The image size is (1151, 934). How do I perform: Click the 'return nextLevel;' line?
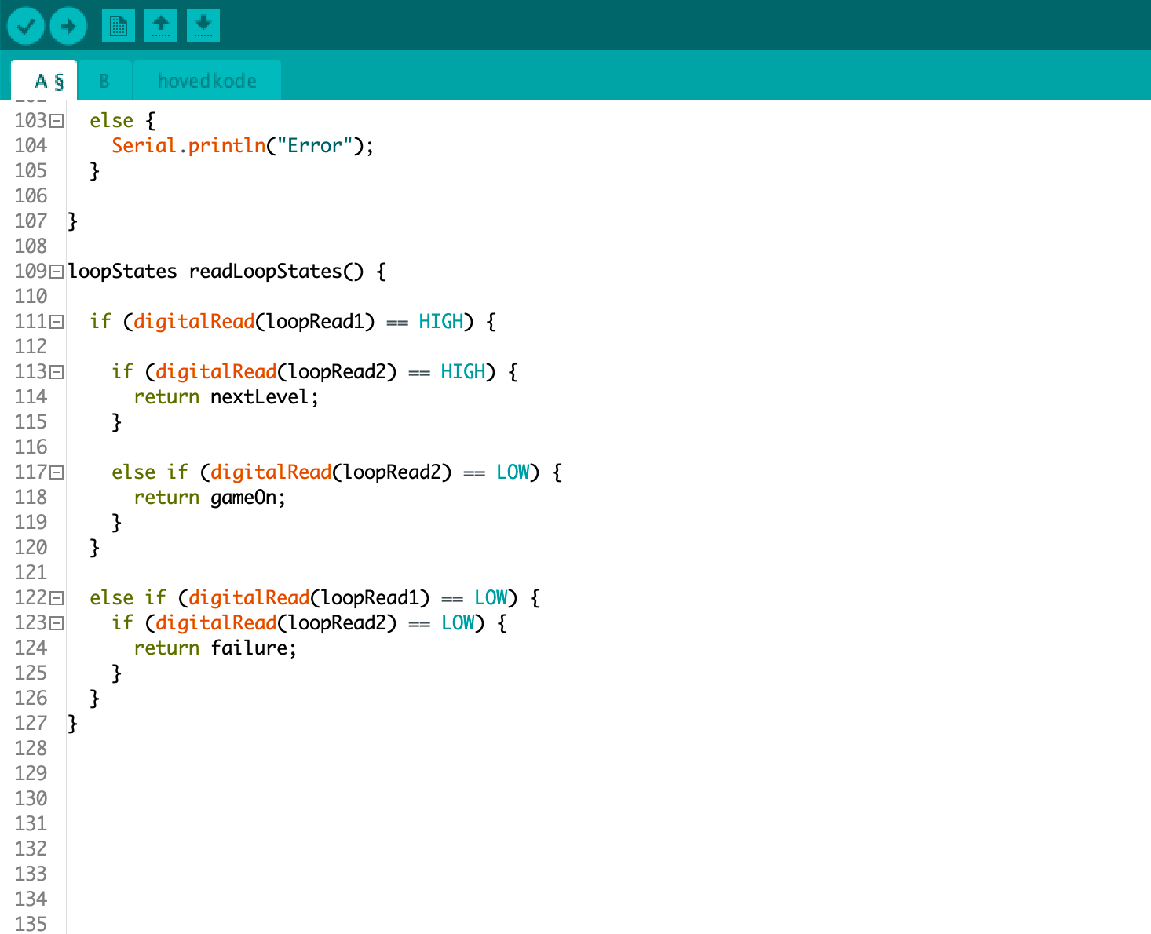pyautogui.click(x=226, y=397)
